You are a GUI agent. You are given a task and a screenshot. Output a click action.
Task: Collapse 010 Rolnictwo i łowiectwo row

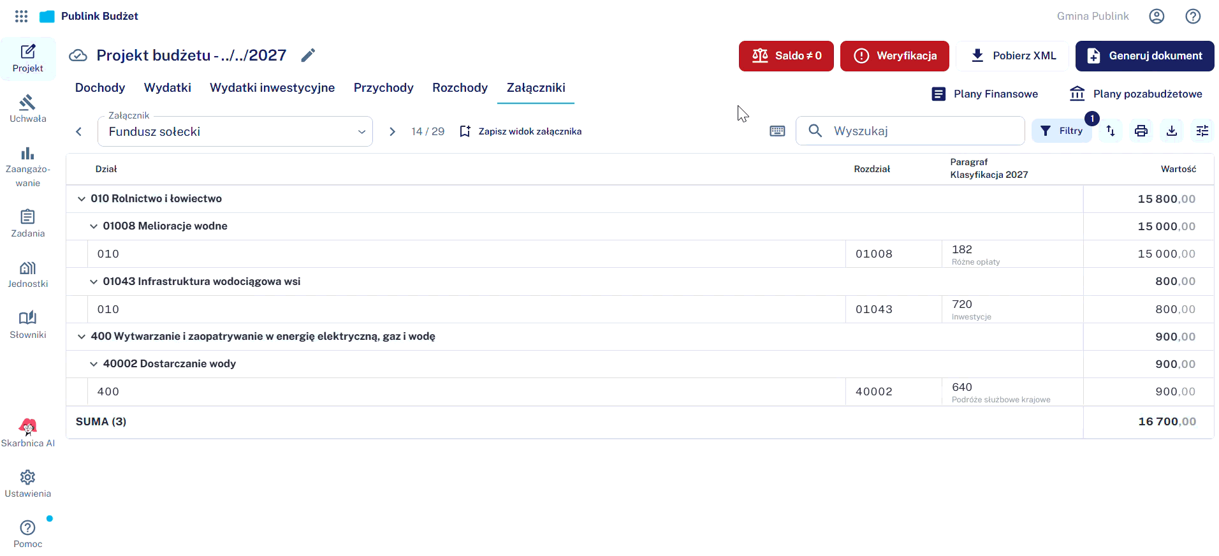tap(82, 199)
